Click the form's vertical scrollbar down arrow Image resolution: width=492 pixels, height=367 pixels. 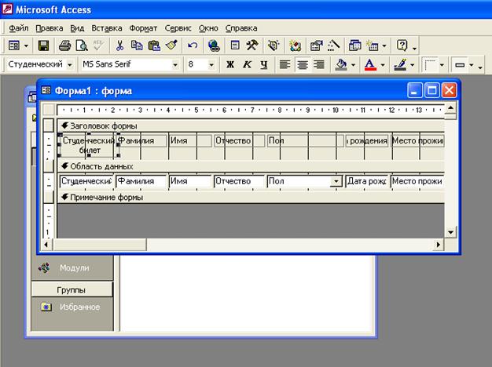[x=450, y=232]
